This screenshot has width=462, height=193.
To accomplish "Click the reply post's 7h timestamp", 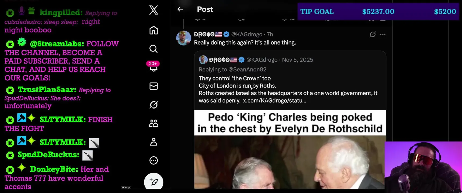I will point(270,34).
